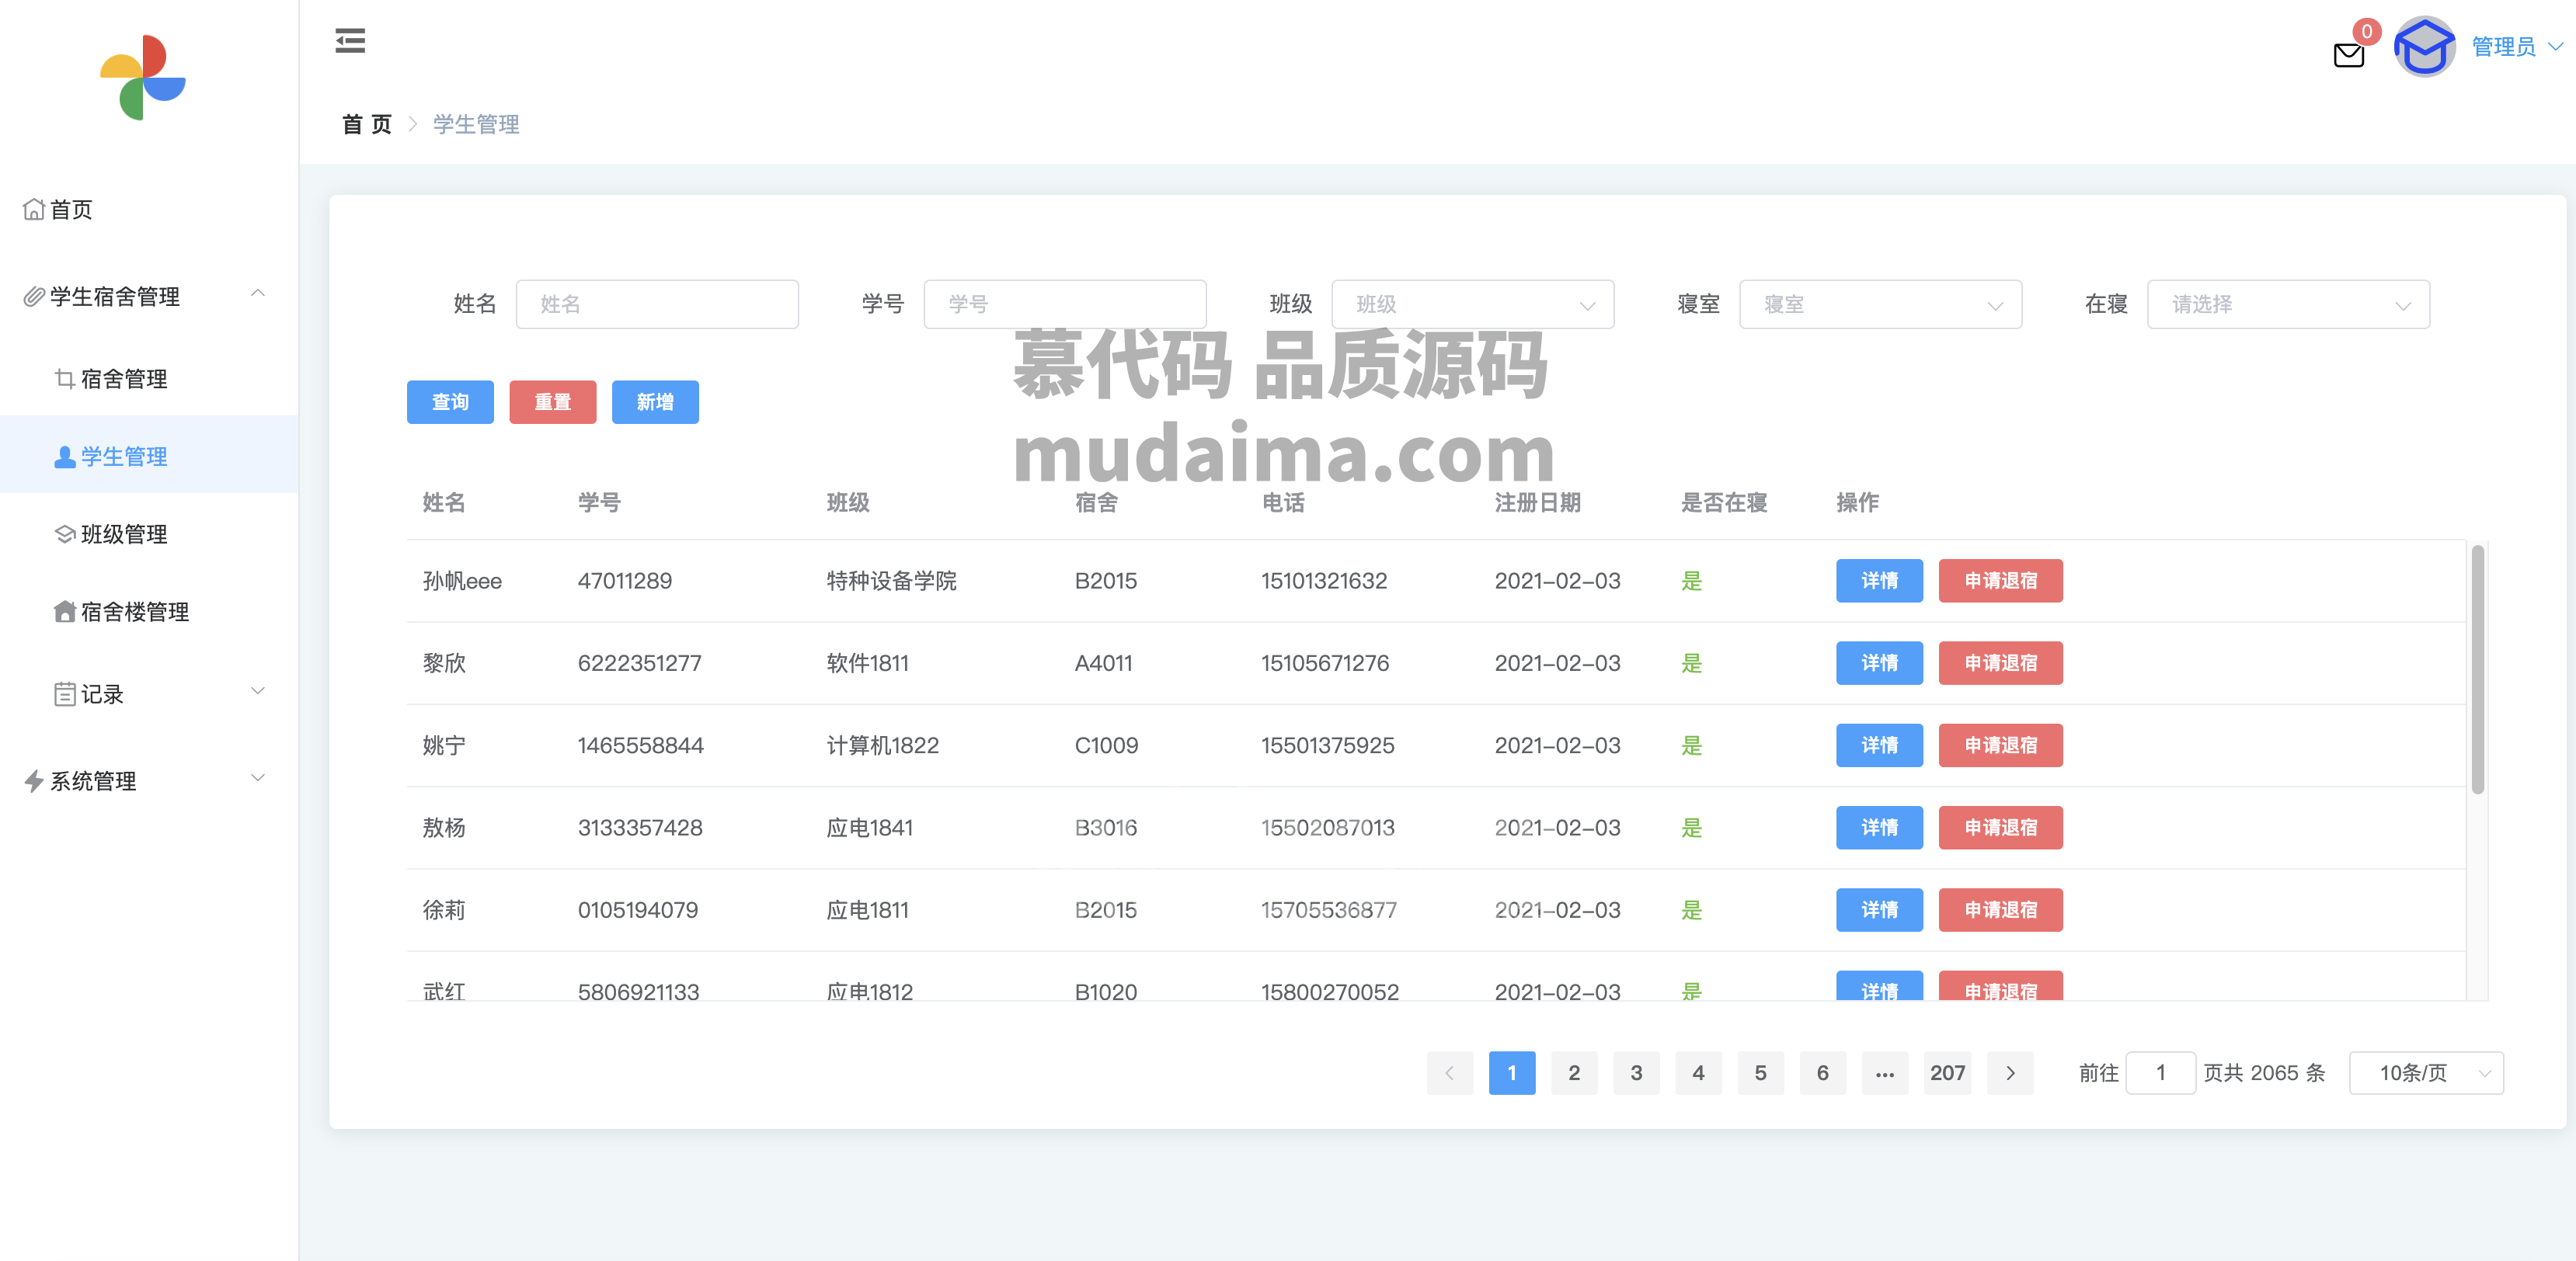Expand the 记录 submenu chevron

point(257,691)
